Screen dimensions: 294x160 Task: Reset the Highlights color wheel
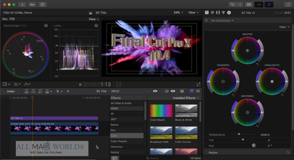(x=282, y=95)
